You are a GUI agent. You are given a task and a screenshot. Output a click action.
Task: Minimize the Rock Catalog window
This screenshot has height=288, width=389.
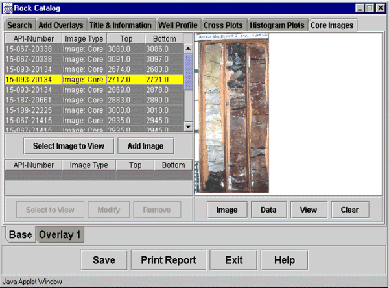(x=359, y=8)
